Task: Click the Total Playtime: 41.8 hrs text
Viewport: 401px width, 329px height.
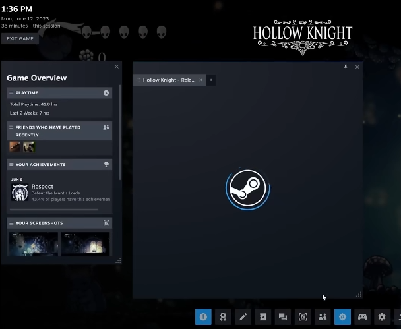Action: (34, 104)
